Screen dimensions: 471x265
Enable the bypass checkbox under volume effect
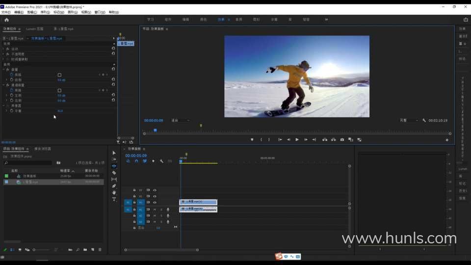(59, 75)
